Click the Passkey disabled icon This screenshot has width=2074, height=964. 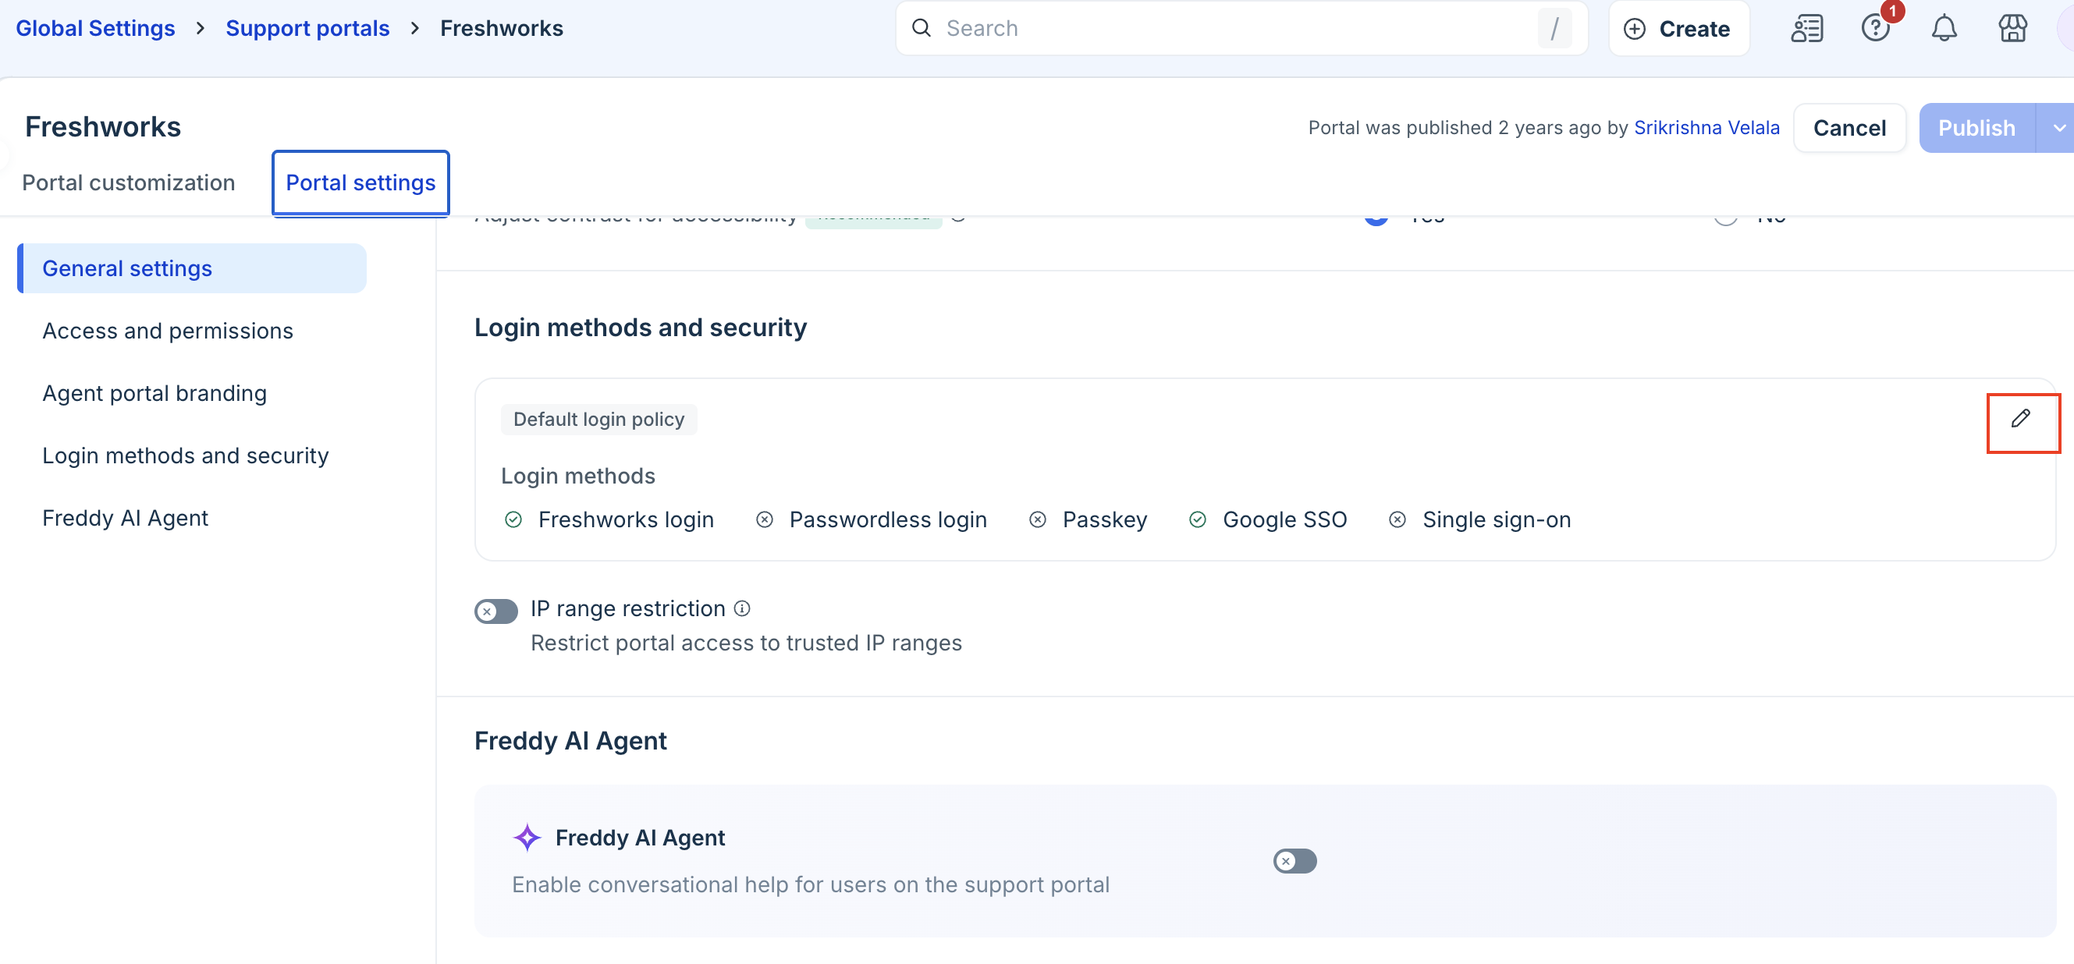(1038, 519)
